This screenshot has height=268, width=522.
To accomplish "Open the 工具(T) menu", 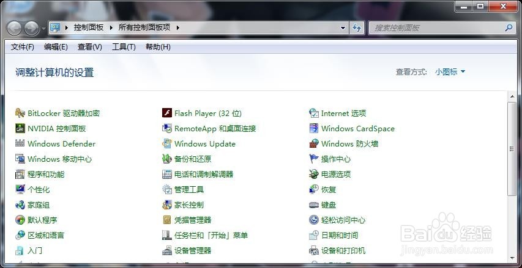I will point(124,47).
